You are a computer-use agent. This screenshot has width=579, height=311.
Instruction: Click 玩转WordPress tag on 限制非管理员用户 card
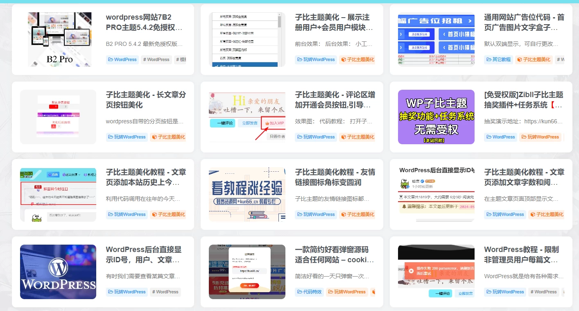point(505,292)
